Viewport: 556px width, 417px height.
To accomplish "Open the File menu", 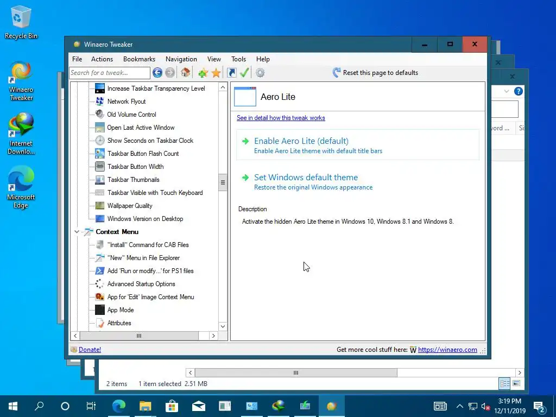I will click(x=77, y=59).
